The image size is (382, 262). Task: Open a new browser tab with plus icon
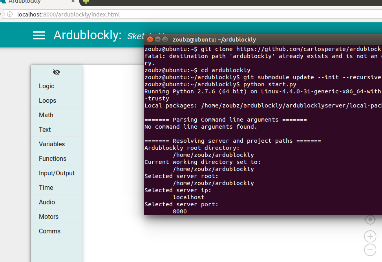pyautogui.click(x=86, y=2)
